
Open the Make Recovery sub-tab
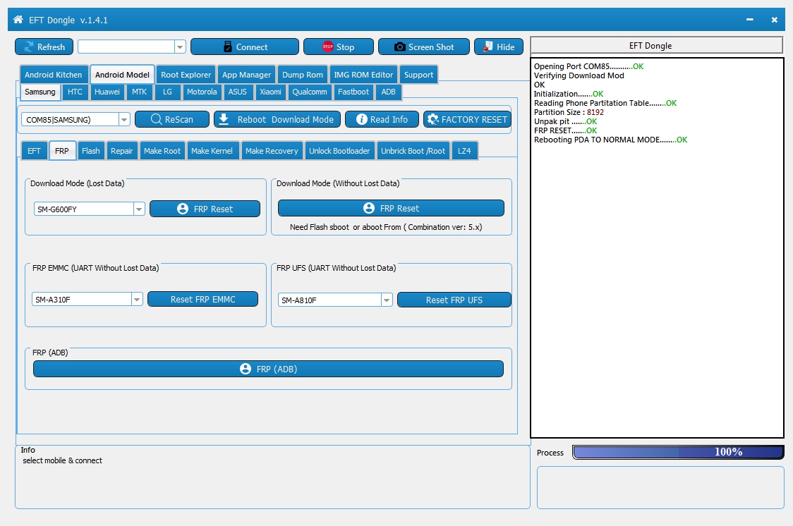(272, 151)
